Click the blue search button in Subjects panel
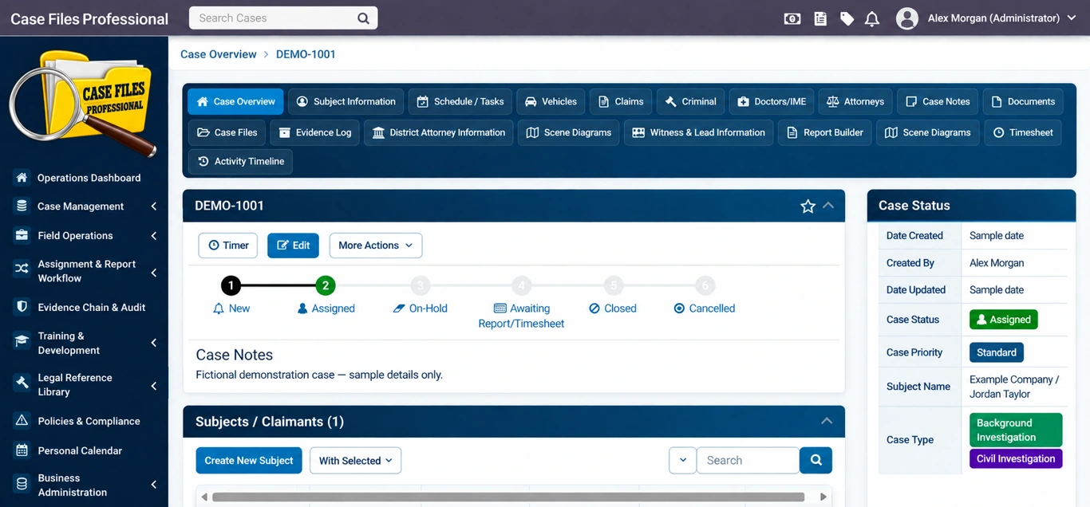The height and width of the screenshot is (507, 1090). 816,460
